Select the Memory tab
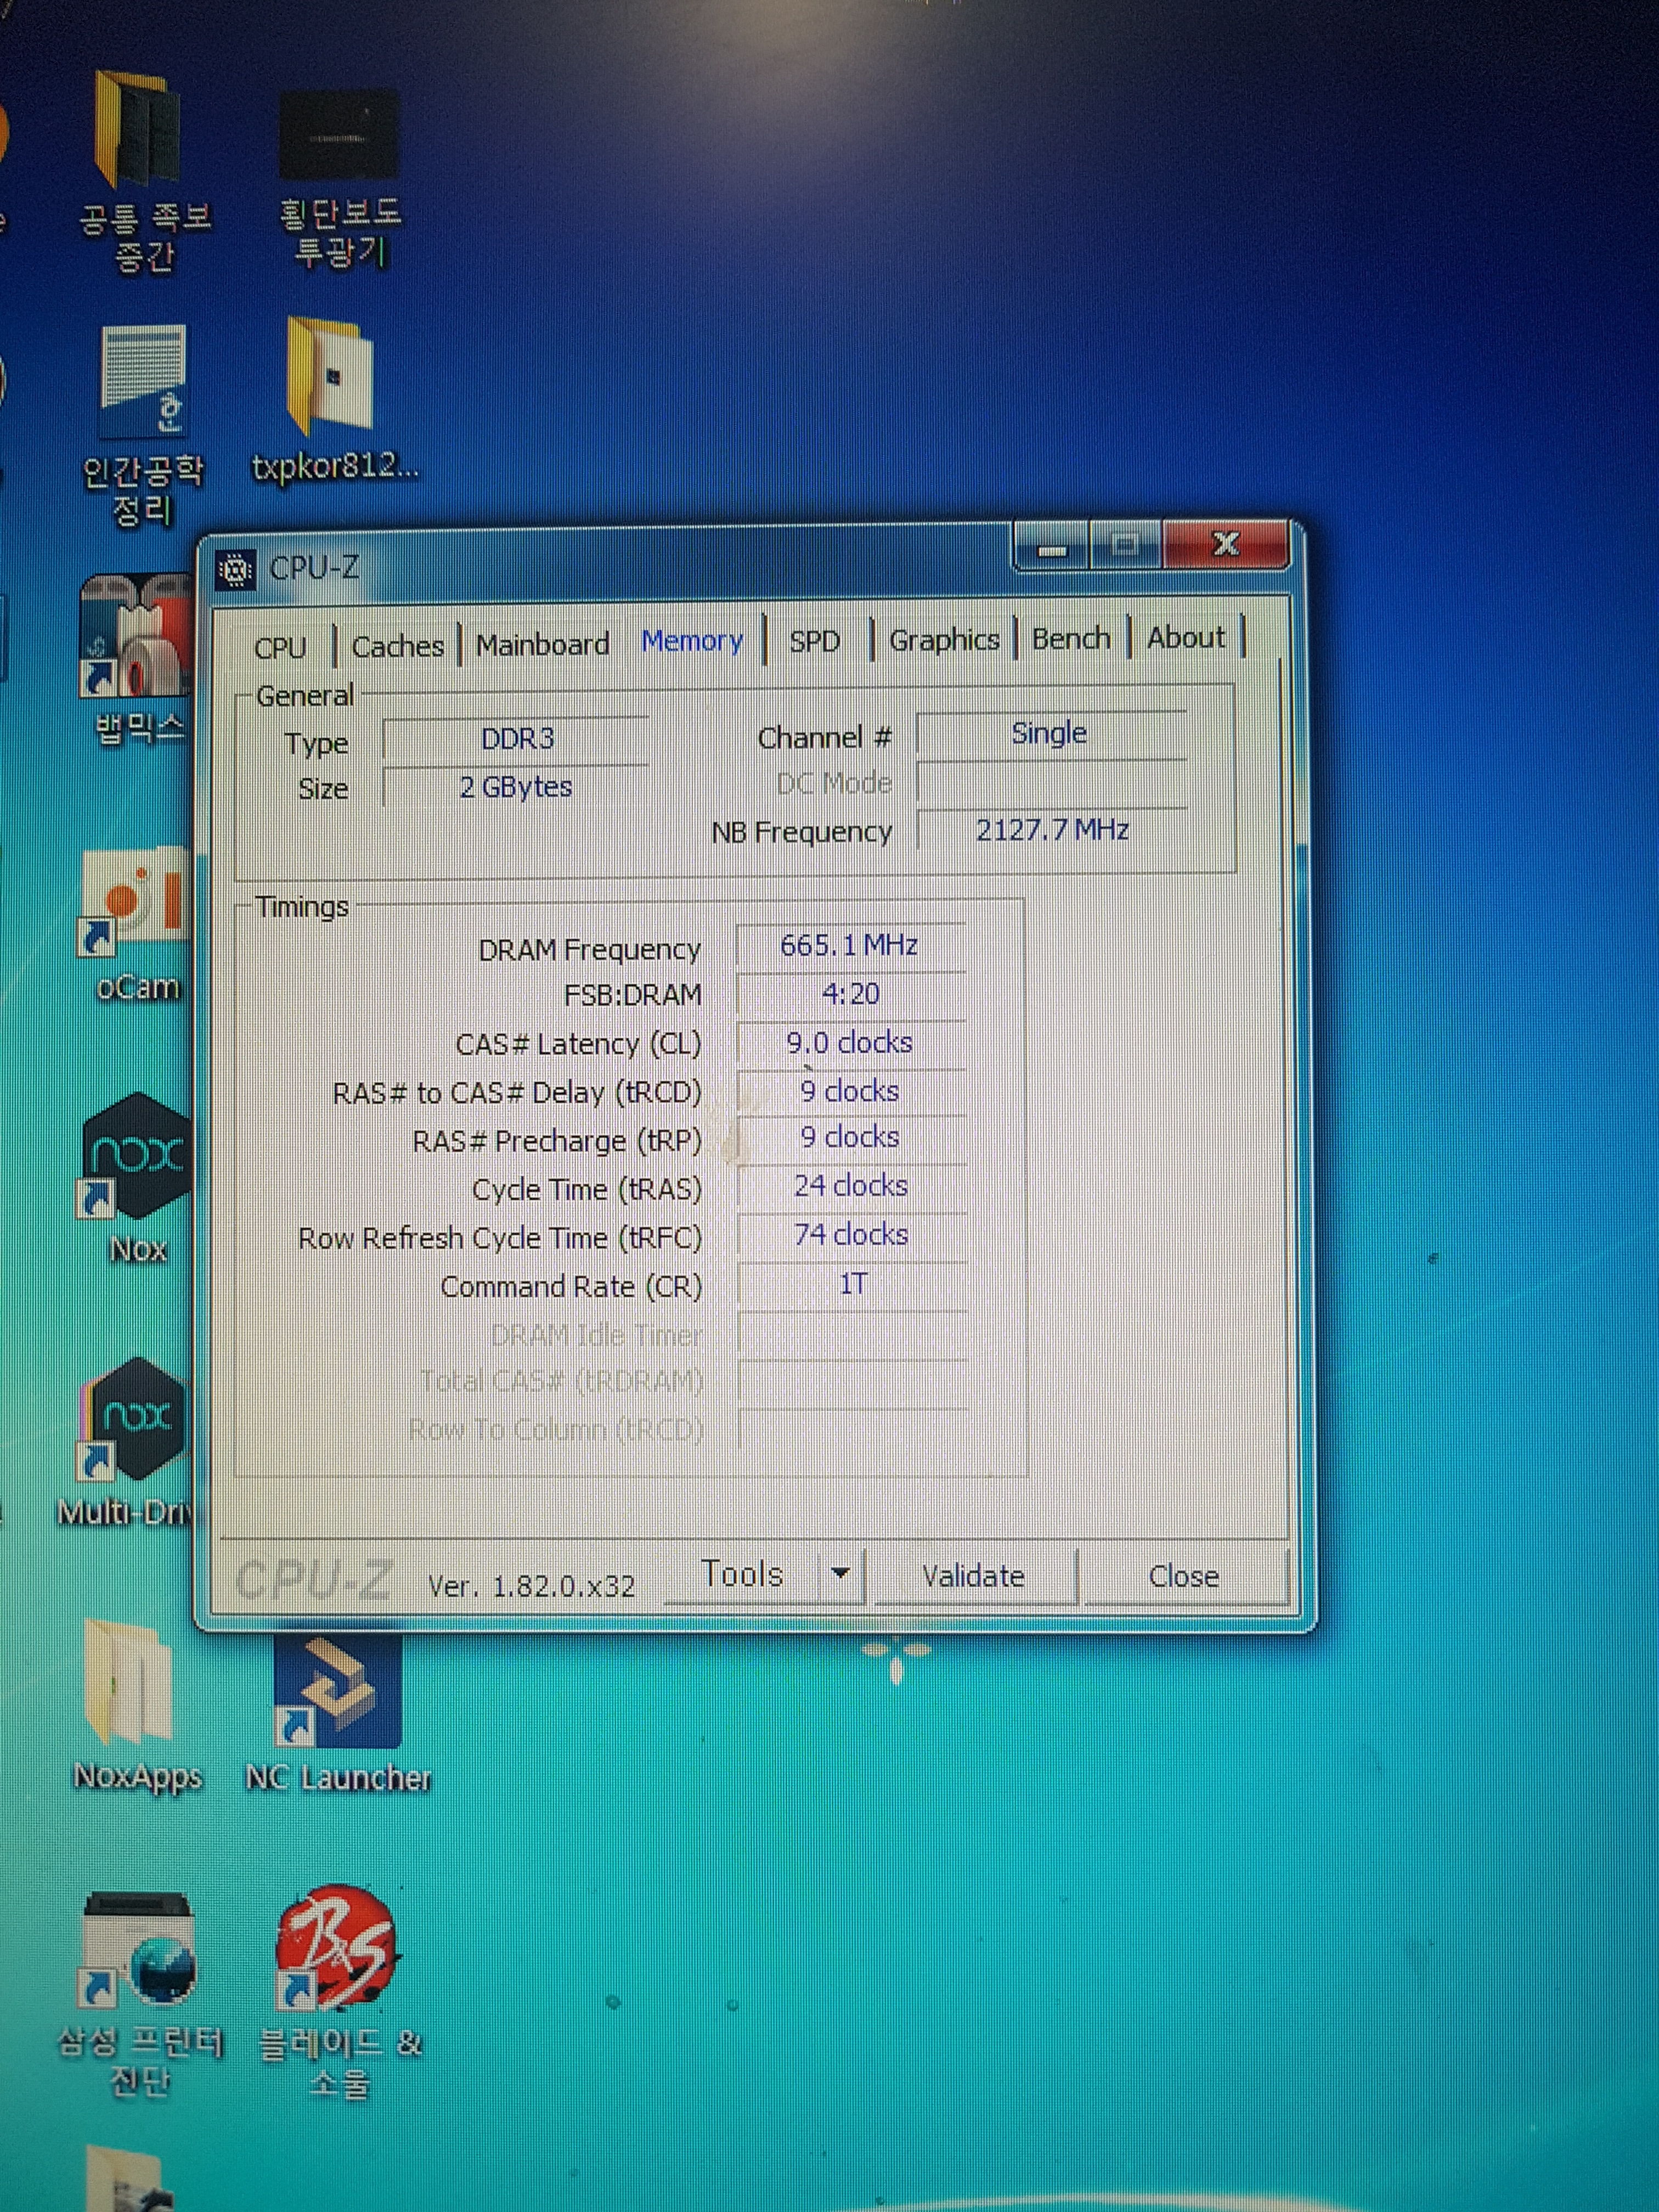Viewport: 1659px width, 2212px height. 692,641
